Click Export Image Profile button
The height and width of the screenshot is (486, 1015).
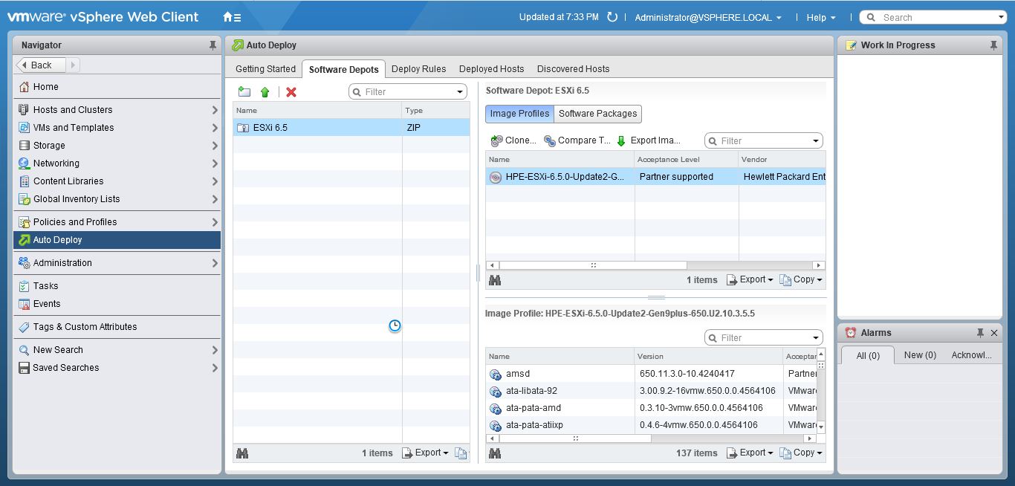648,140
